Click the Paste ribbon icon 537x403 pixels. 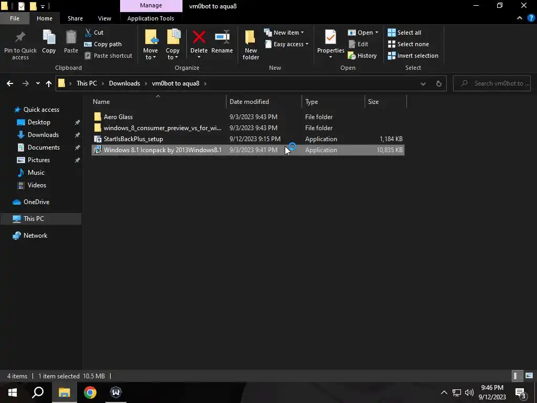pos(71,42)
